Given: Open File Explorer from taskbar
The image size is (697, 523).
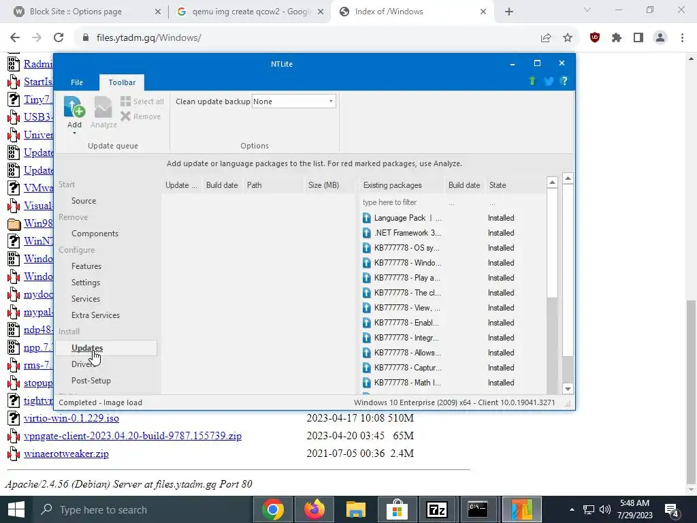Looking at the screenshot, I should [x=355, y=509].
